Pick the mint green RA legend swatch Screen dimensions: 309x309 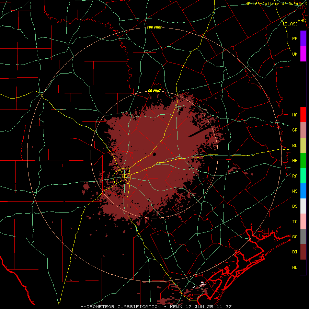[303, 176]
